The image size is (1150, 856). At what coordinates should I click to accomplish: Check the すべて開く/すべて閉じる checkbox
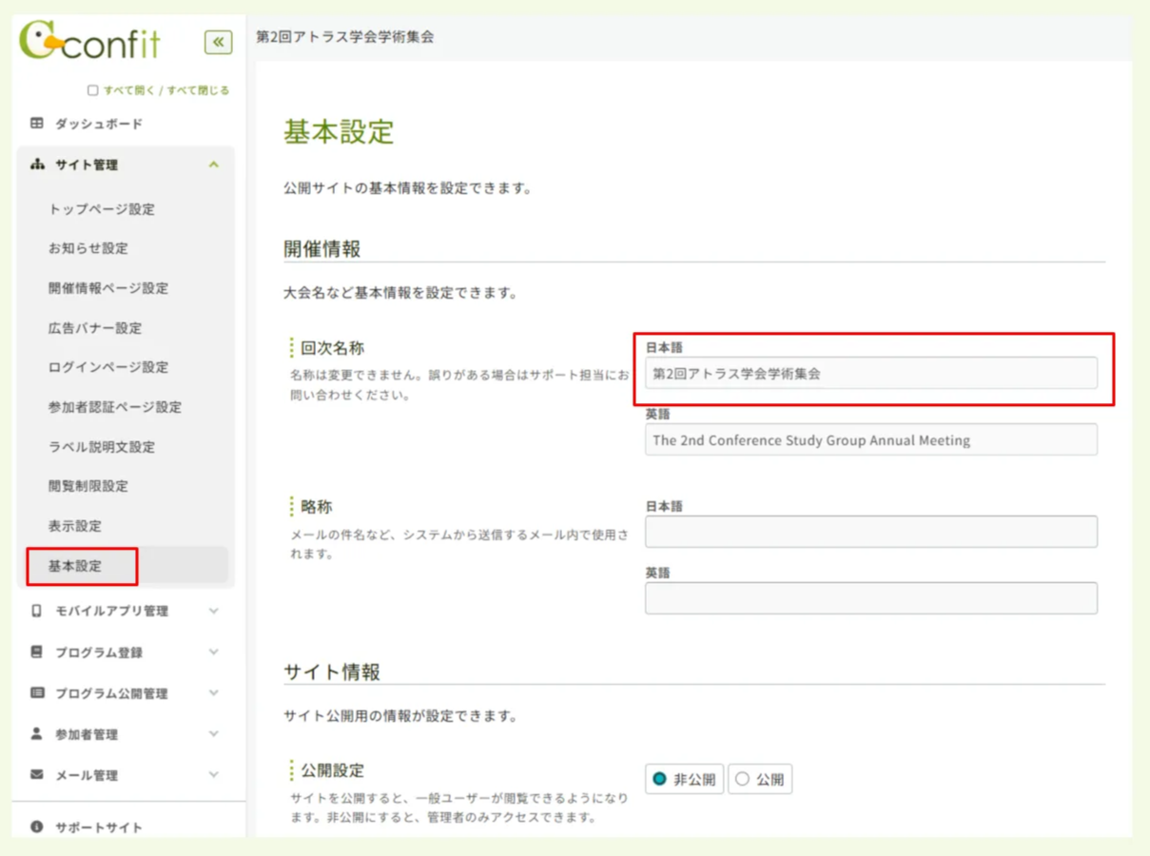click(x=91, y=88)
